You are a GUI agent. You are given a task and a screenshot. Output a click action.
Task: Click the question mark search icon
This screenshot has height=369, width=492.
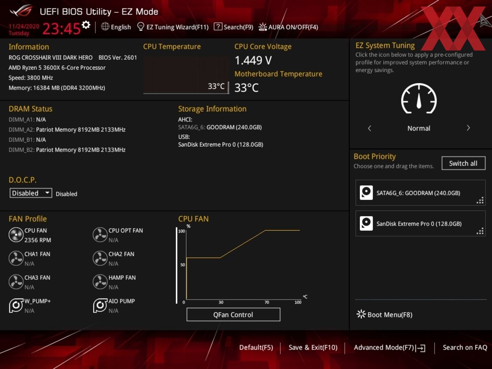point(218,26)
